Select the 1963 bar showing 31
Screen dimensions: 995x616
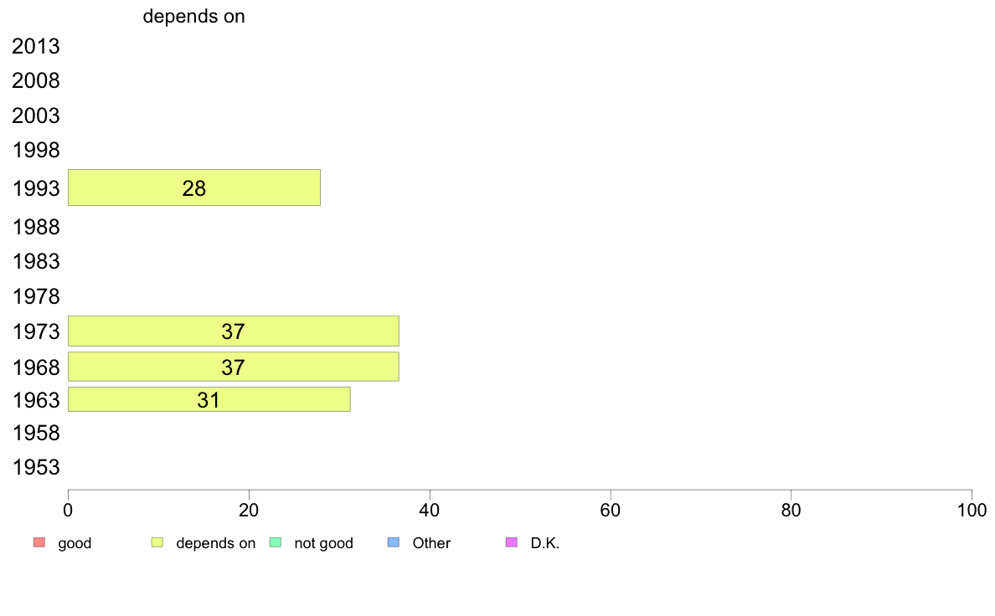pyautogui.click(x=209, y=400)
